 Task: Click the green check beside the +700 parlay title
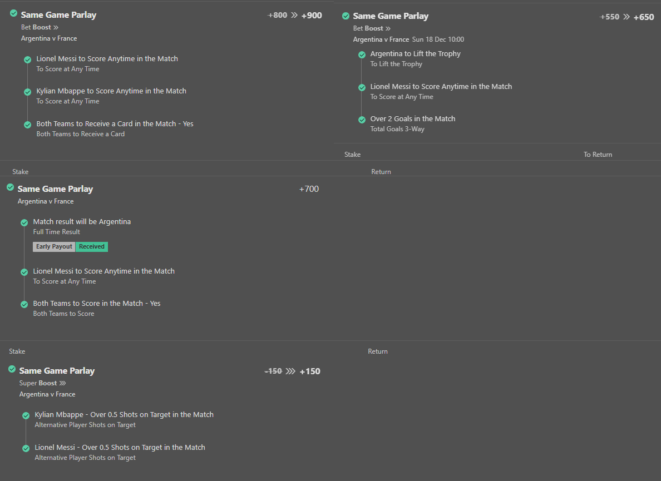click(x=10, y=187)
